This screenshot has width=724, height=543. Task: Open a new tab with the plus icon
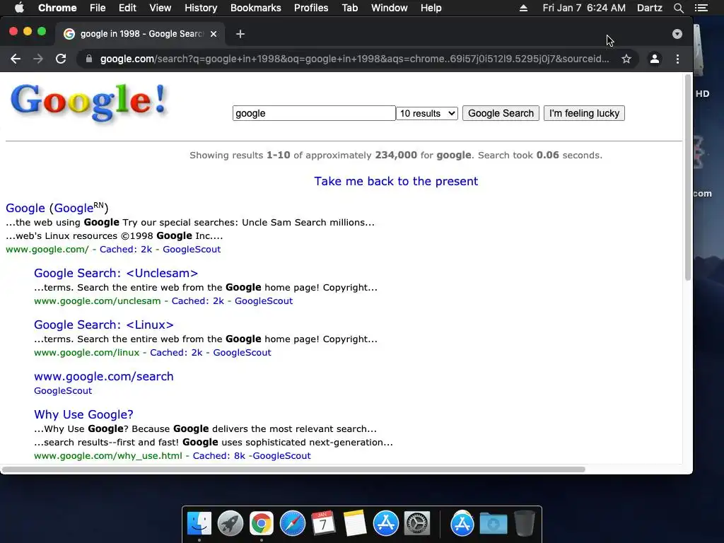[x=240, y=34]
